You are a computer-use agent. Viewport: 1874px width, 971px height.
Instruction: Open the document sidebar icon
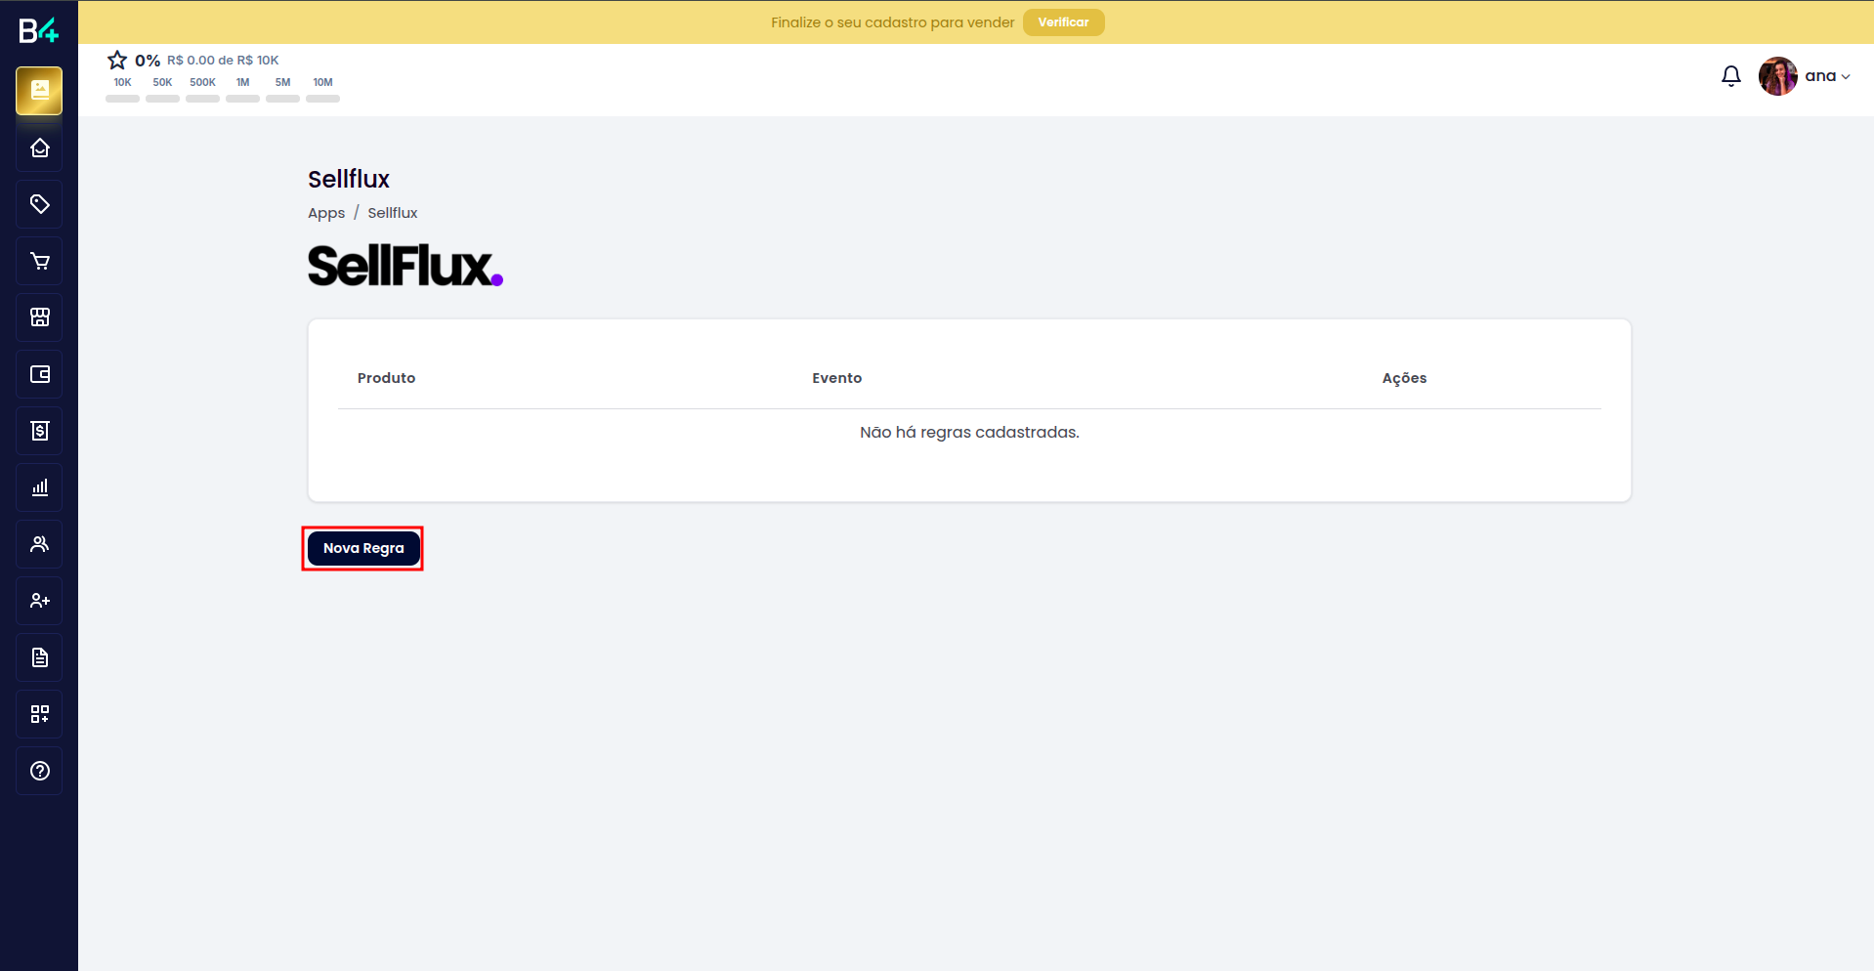point(39,657)
